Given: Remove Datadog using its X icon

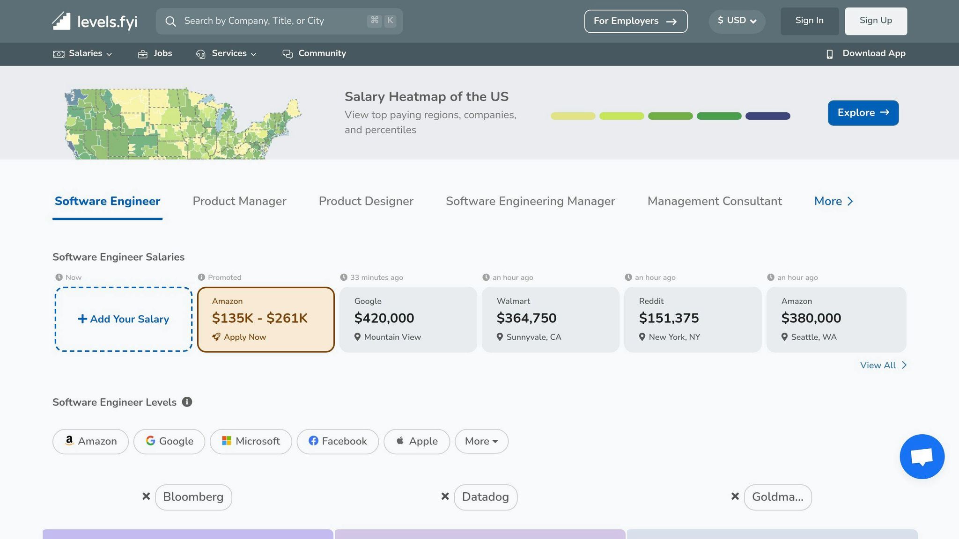Looking at the screenshot, I should (x=445, y=496).
